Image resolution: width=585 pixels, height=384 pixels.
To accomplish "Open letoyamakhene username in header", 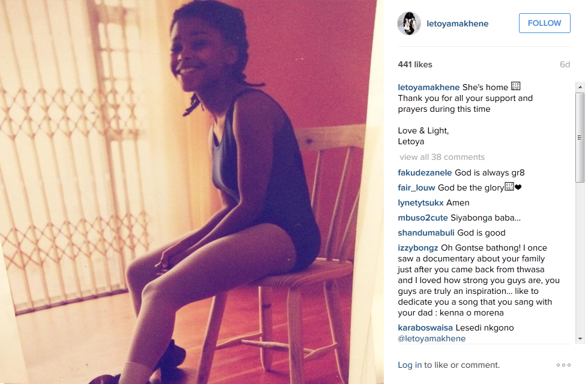I will [458, 23].
